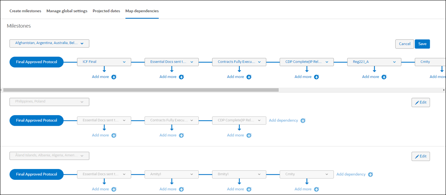Click first row's Final Approved Protocol node
The width and height of the screenshot is (446, 195).
click(36, 62)
